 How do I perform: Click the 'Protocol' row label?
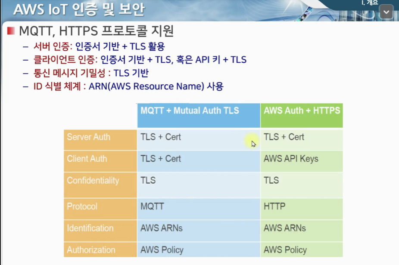coord(100,209)
